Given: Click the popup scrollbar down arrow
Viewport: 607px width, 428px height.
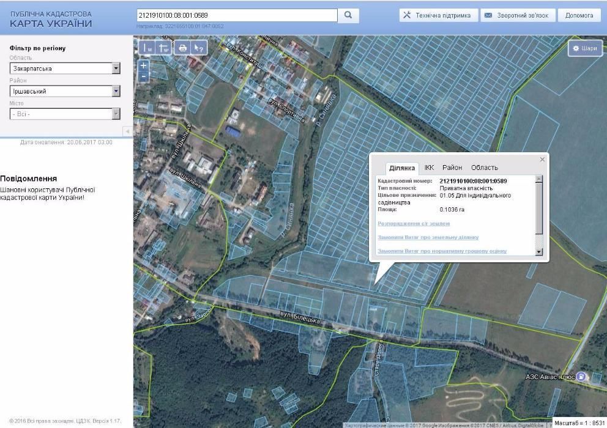Looking at the screenshot, I should coord(538,251).
